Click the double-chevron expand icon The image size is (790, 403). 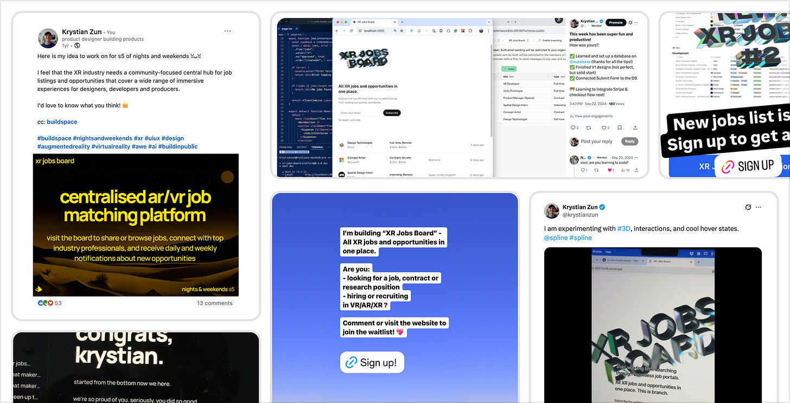tap(559, 20)
